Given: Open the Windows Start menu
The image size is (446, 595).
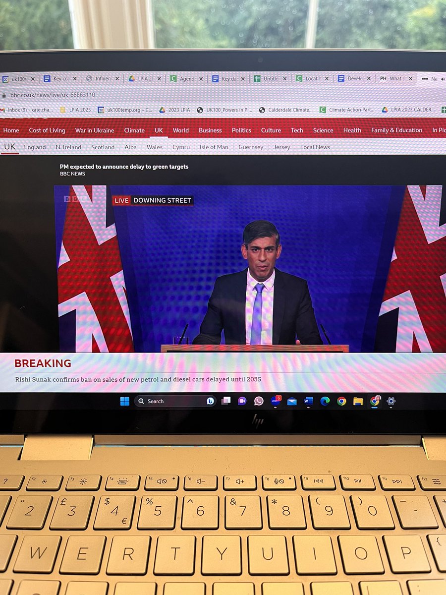Looking at the screenshot, I should (x=124, y=401).
